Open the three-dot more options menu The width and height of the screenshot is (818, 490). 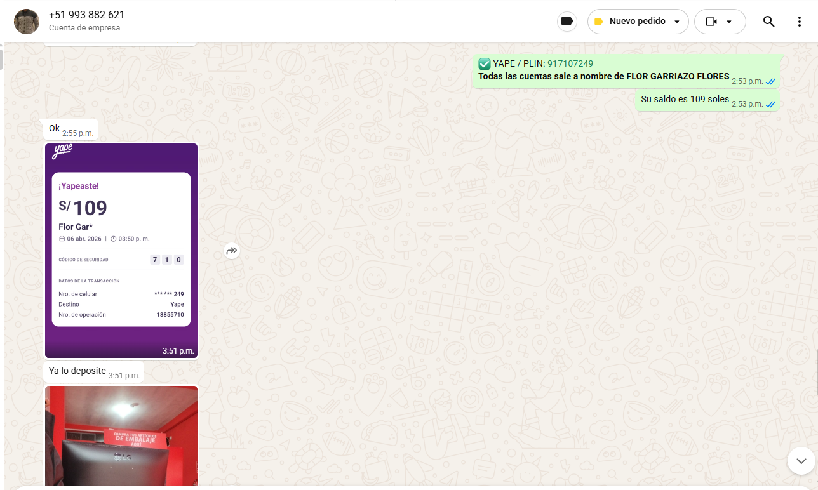(799, 22)
